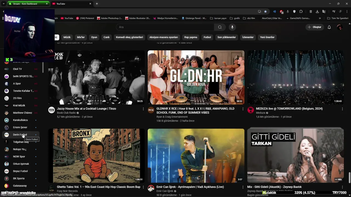Open Ekol TV subscription in sidebar

[21, 69]
